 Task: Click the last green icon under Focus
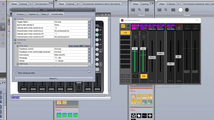(x=76, y=115)
